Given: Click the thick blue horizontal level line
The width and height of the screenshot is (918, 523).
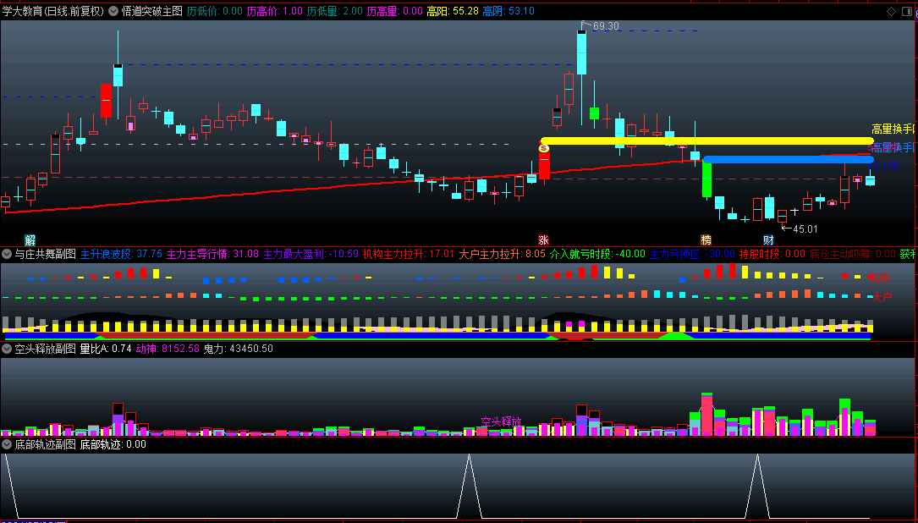Looking at the screenshot, I should 788,159.
